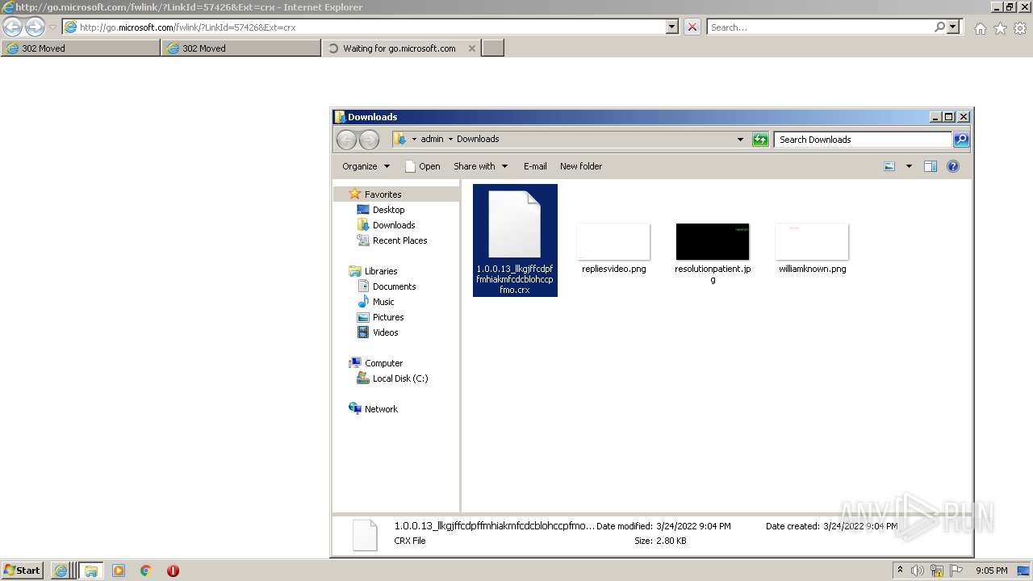
Task: Open Downloads in navigation pane
Action: click(394, 225)
